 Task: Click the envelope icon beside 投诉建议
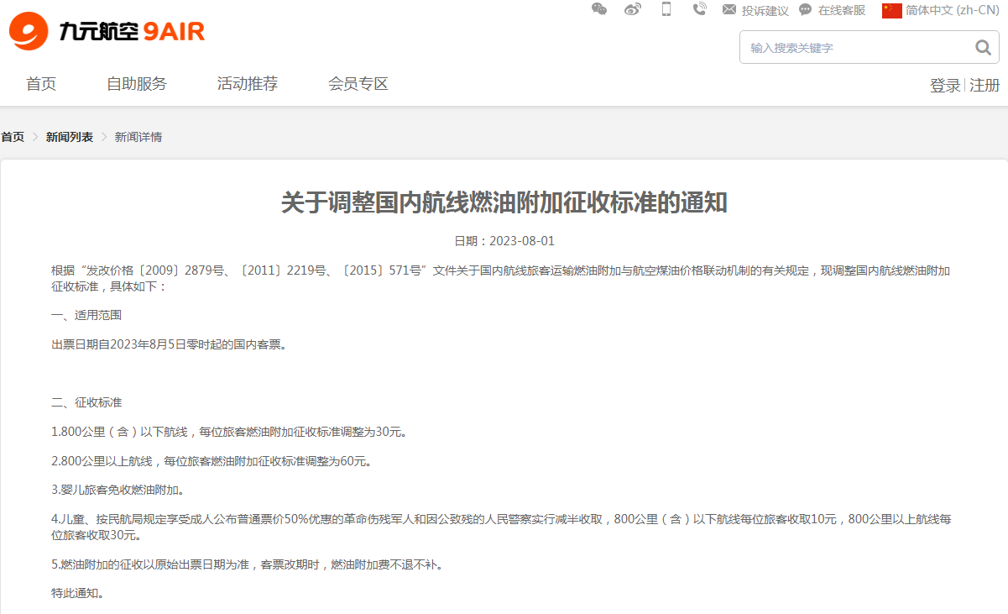click(729, 10)
